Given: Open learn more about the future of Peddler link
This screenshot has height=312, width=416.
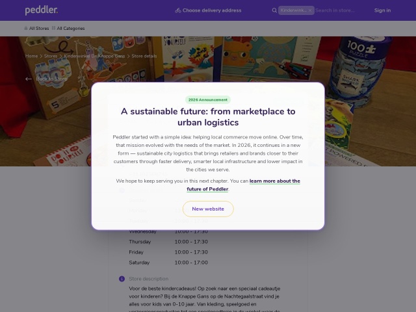Looking at the screenshot, I should [x=243, y=185].
